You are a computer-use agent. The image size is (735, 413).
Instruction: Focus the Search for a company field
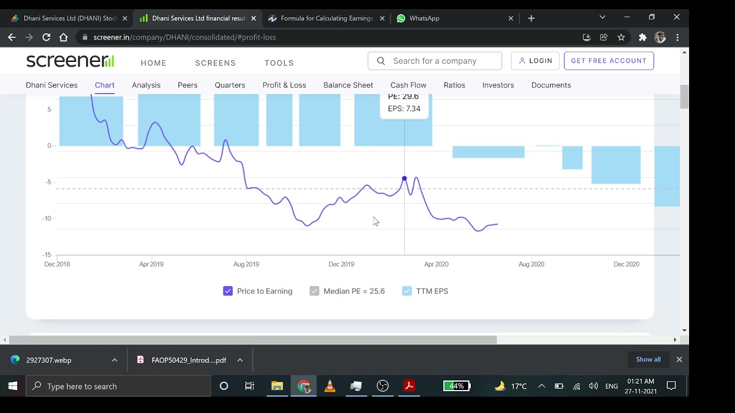[x=435, y=61]
